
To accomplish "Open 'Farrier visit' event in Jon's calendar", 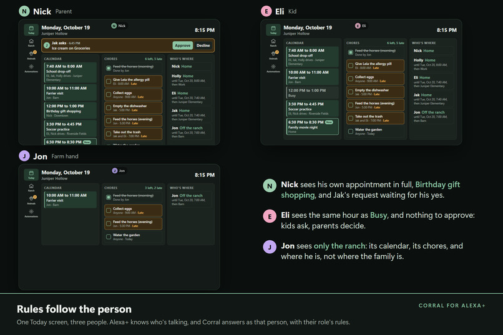I will pos(70,200).
